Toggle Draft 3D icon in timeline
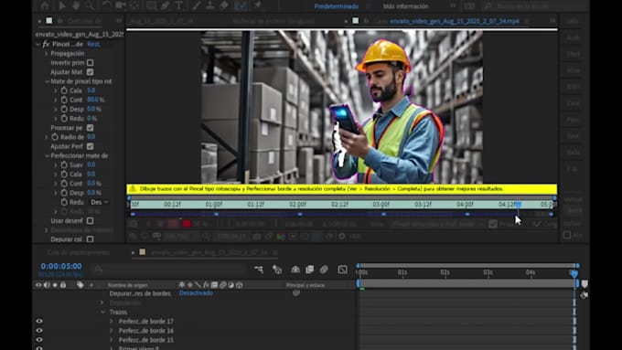This screenshot has height=350, width=622. [x=277, y=270]
